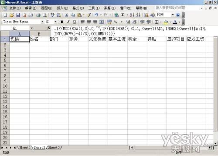The height and width of the screenshot is (156, 218).
Task: Click the Print icon in standard toolbar
Action: [38, 15]
